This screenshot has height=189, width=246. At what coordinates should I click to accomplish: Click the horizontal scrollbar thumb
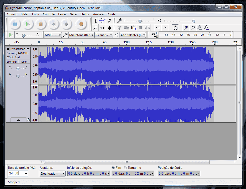tap(127, 162)
